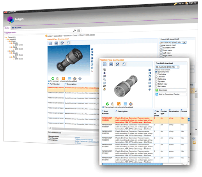Check Right view in Plastic Flex Connector panel
The height and width of the screenshot is (177, 202).
tap(156, 79)
